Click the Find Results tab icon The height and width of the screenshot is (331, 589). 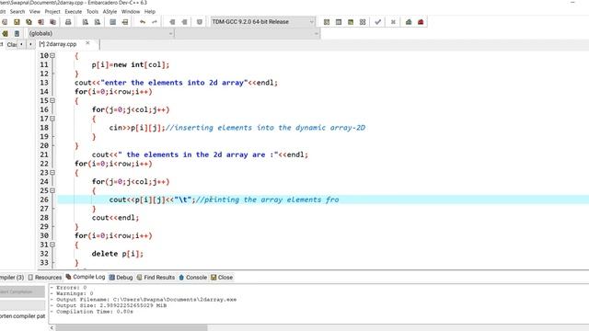139,278
